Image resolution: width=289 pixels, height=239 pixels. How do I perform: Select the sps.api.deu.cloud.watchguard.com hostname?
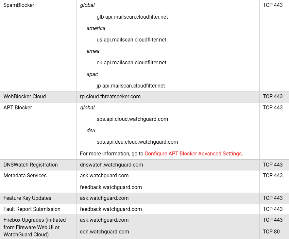(137, 142)
